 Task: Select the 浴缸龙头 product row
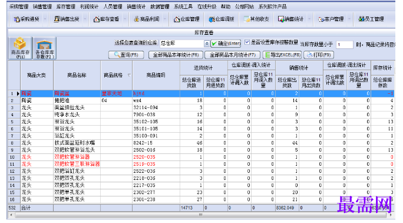pyautogui.click(x=201, y=136)
